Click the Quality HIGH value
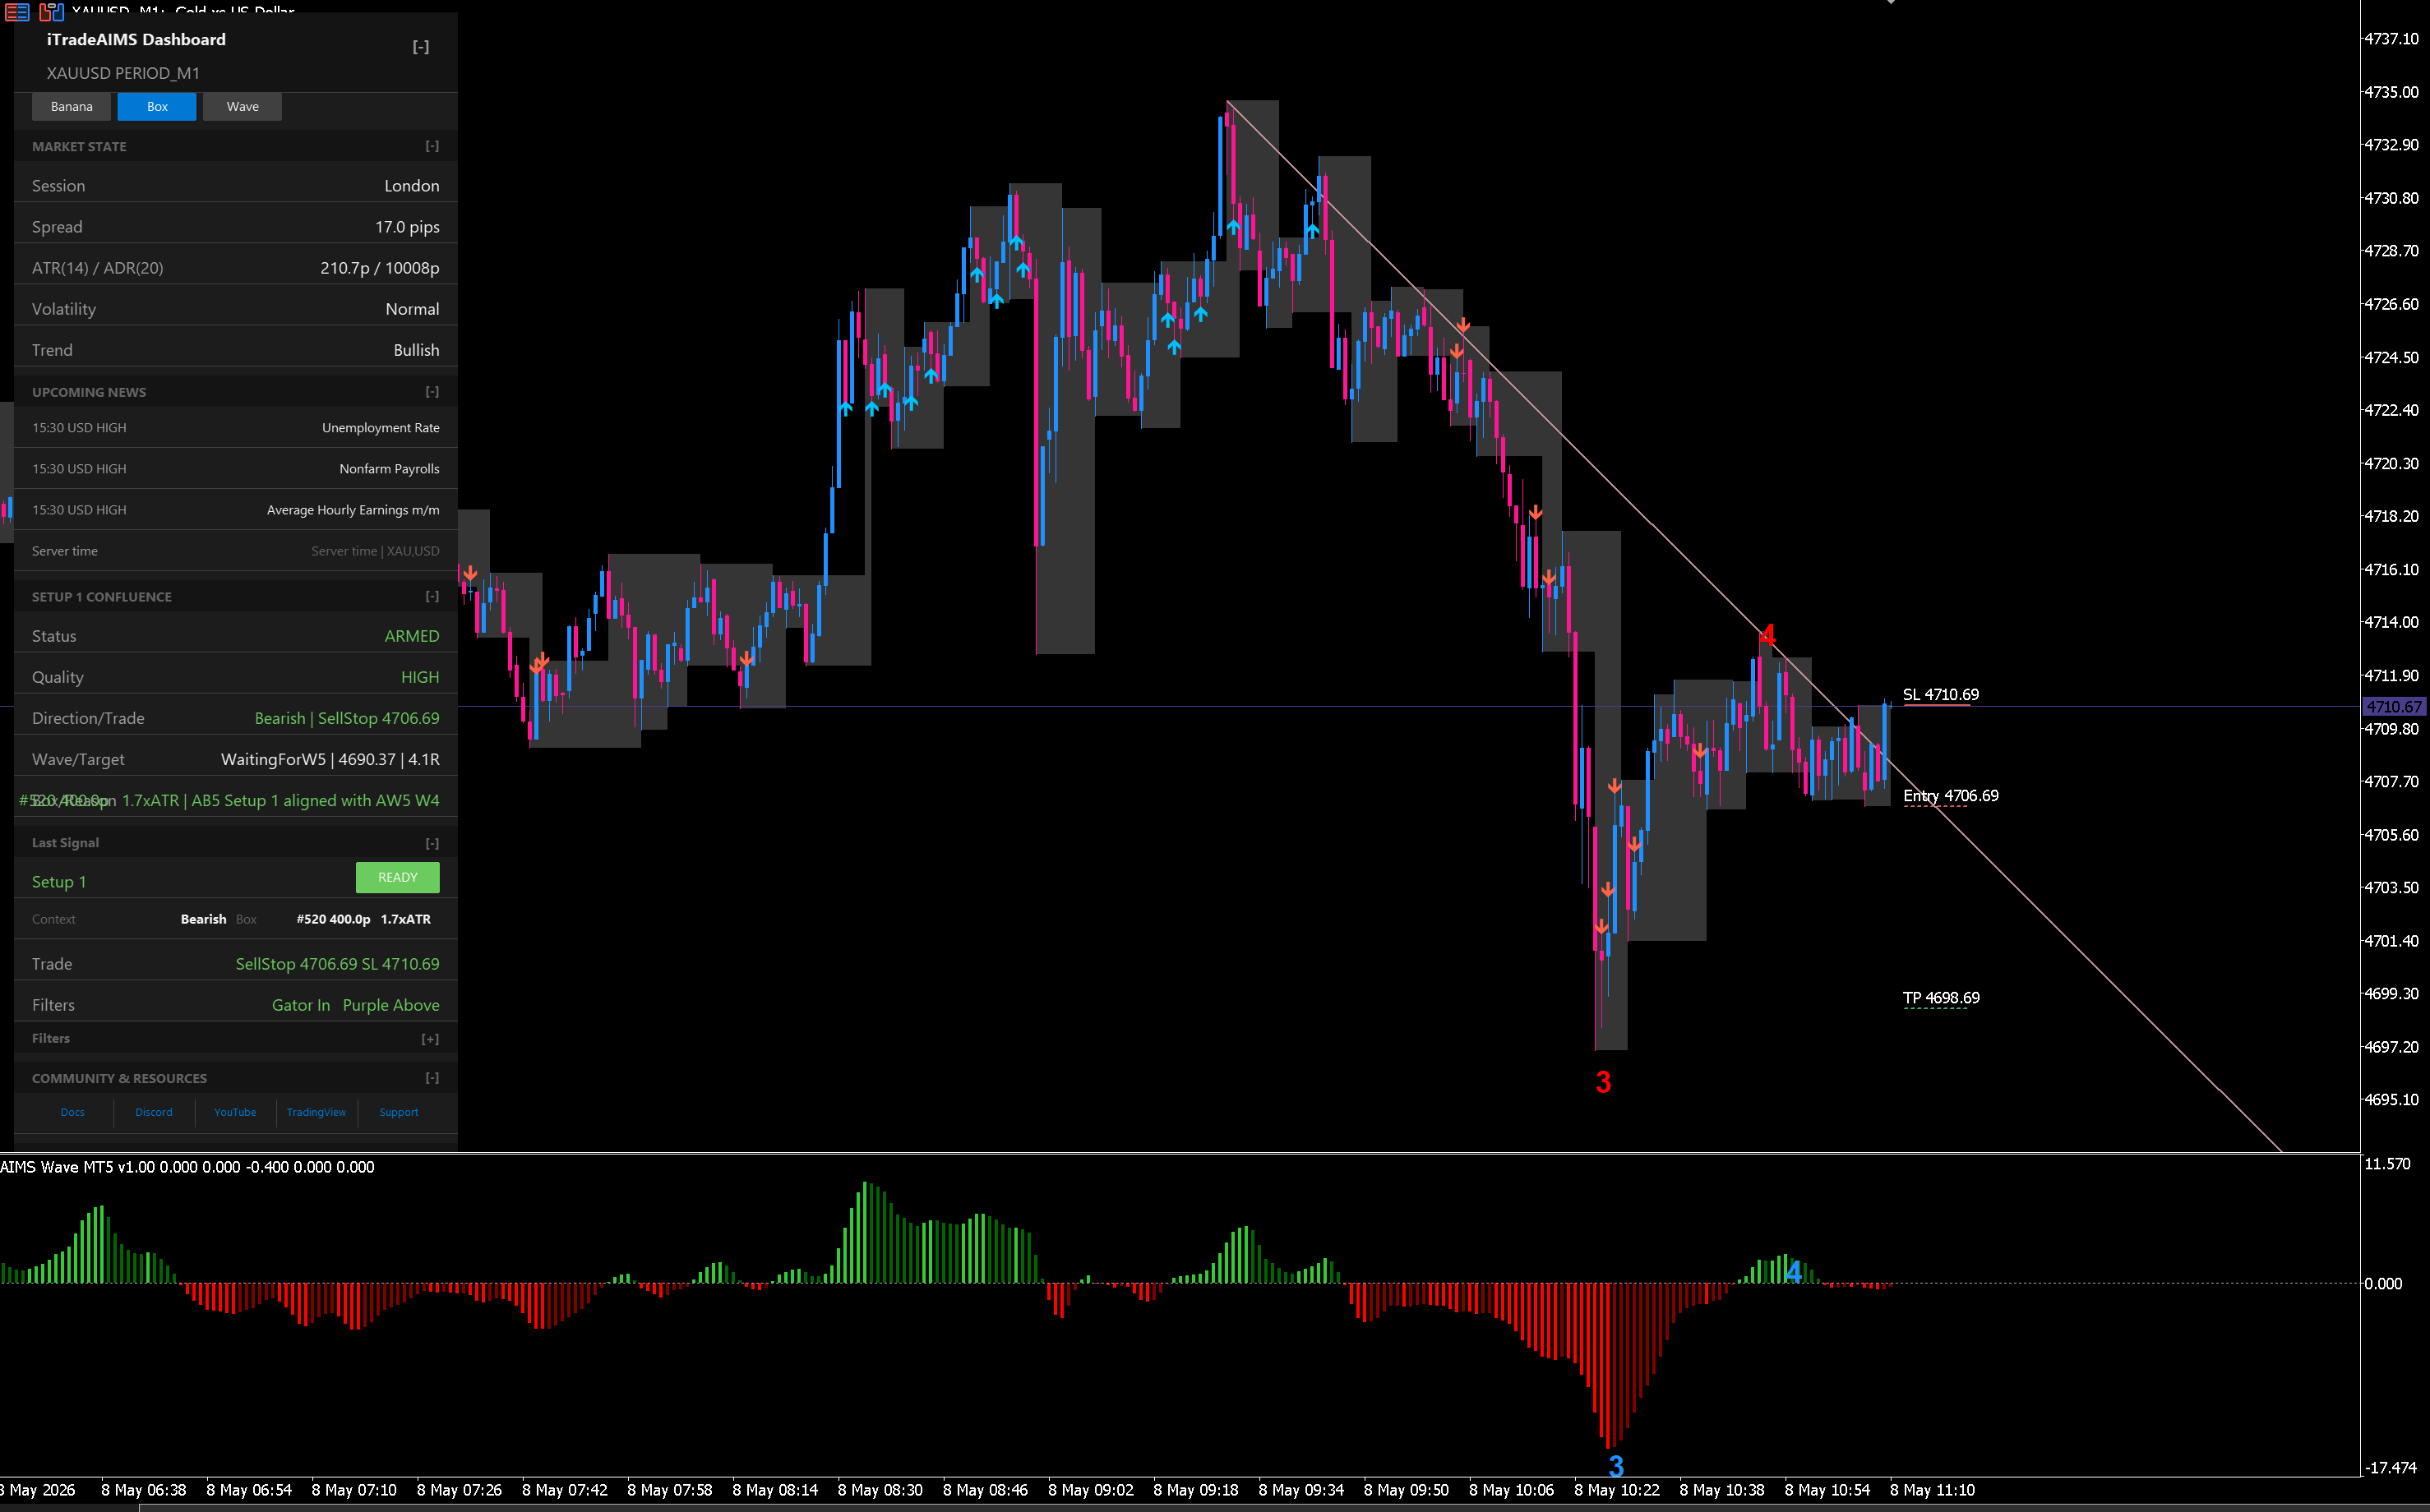The width and height of the screenshot is (2430, 1512). coord(420,678)
